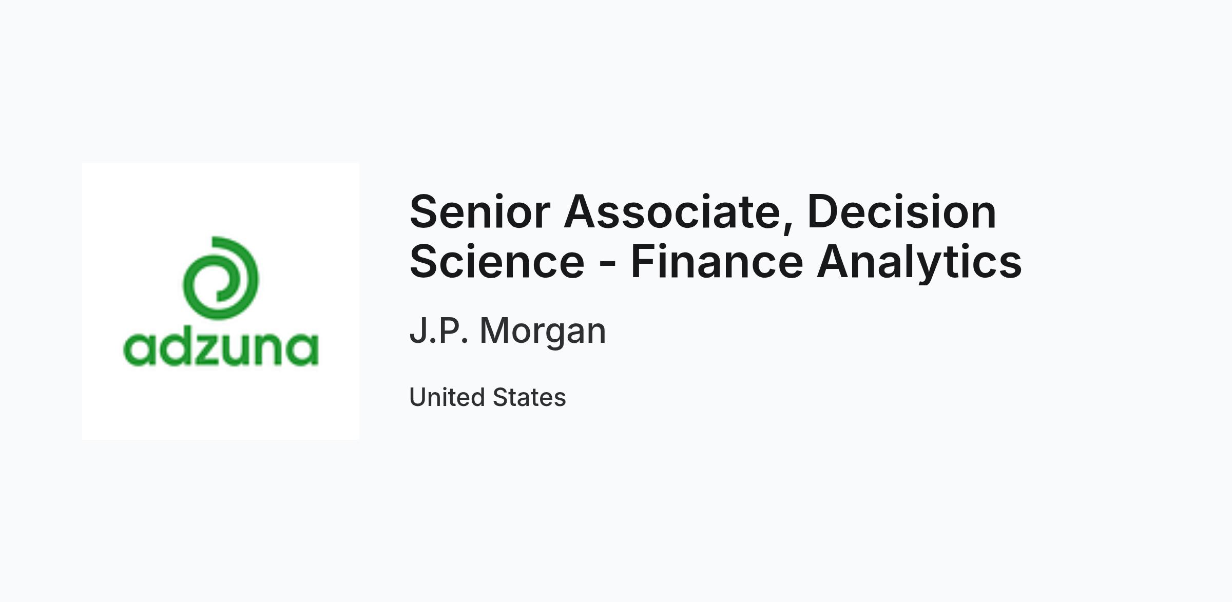This screenshot has height=602, width=1232.
Task: Open the Senior Associate job title
Action: 716,237
